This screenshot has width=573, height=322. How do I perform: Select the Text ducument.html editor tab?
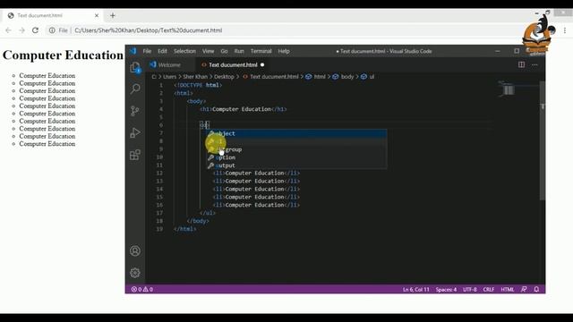(x=233, y=64)
